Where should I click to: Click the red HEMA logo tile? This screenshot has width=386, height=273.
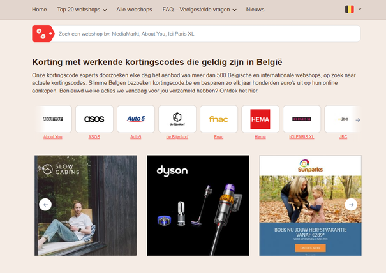(x=260, y=119)
